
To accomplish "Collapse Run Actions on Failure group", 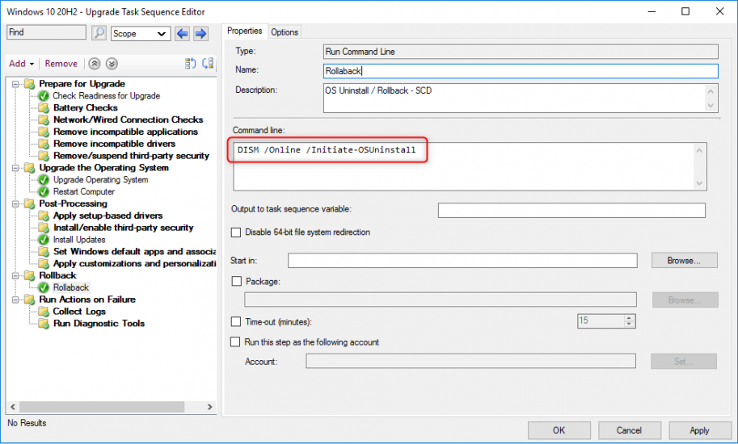I will [15, 299].
